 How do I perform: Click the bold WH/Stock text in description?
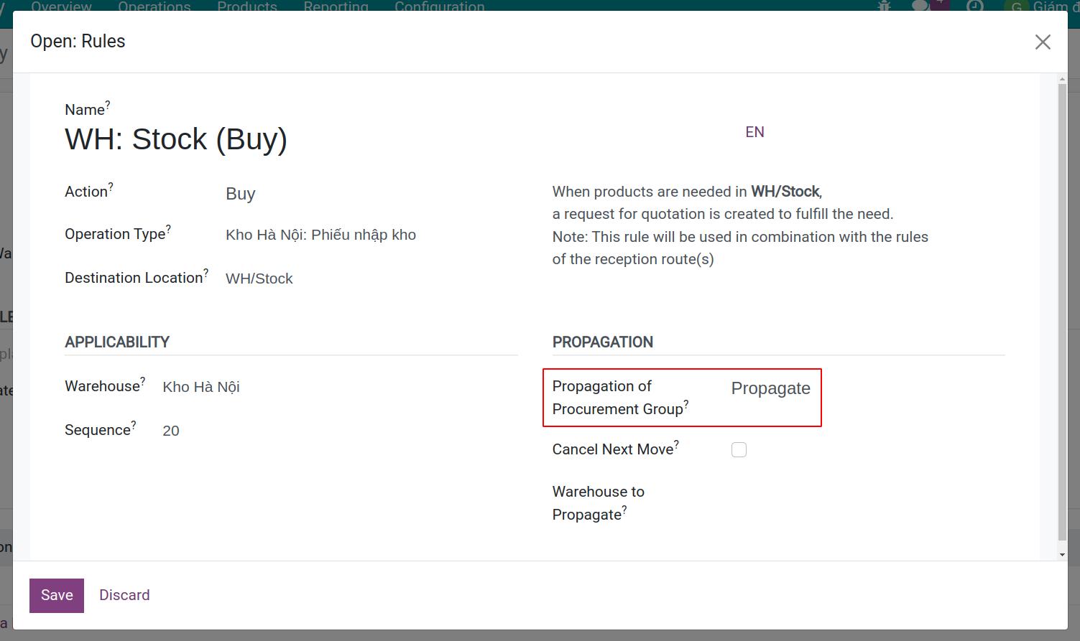785,192
